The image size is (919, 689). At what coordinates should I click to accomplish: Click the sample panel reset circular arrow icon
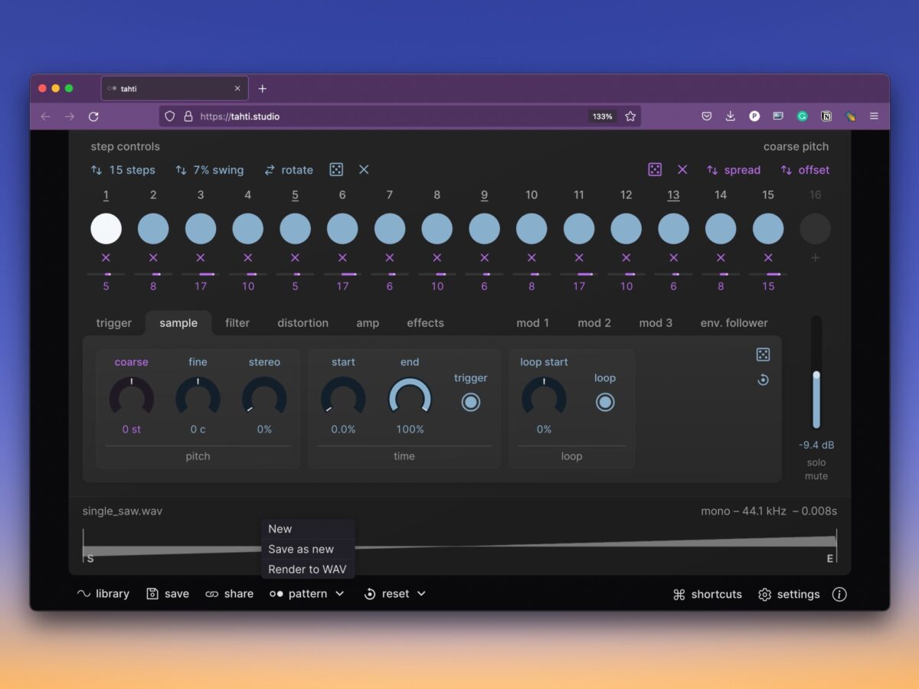[x=763, y=380]
